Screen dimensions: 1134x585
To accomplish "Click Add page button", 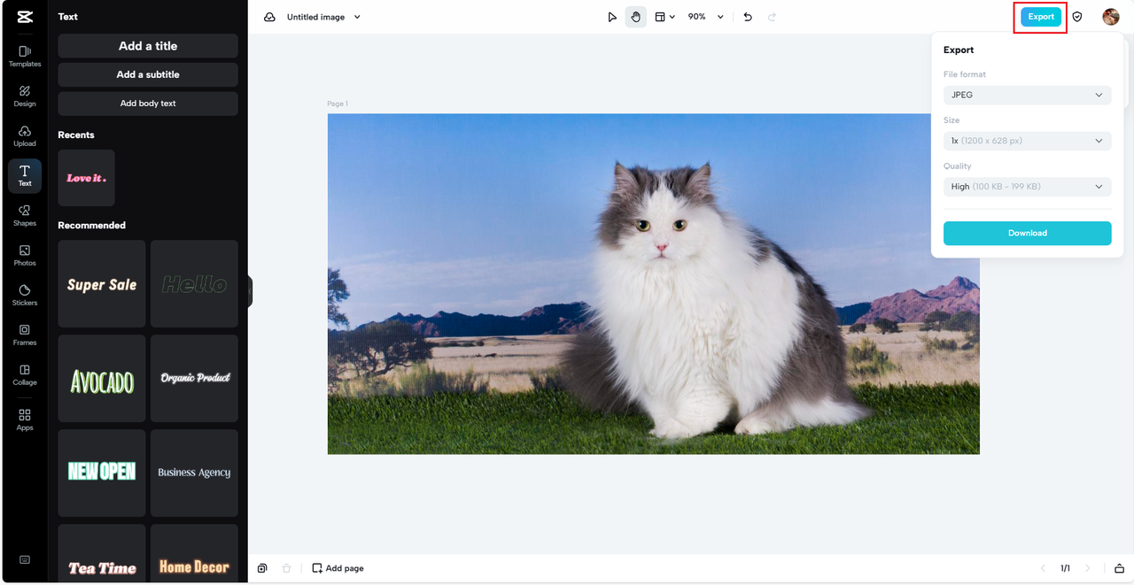I will [338, 568].
